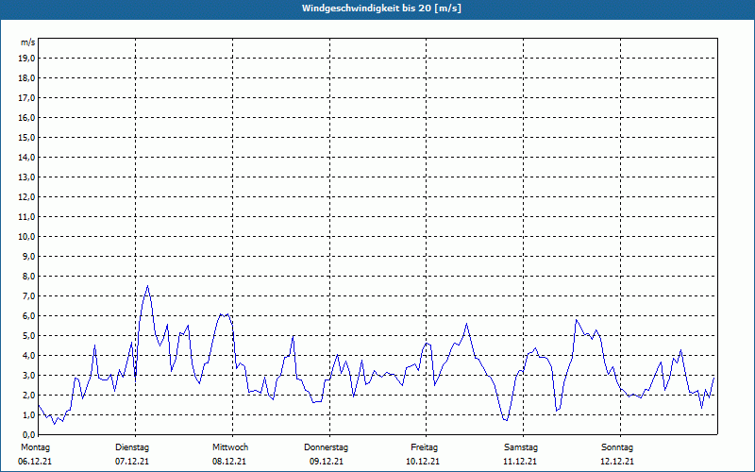Click the chart title Windgeschwindigkeit bis 20 [m/s]
Viewport: 755px width, 472px height.
coord(381,8)
